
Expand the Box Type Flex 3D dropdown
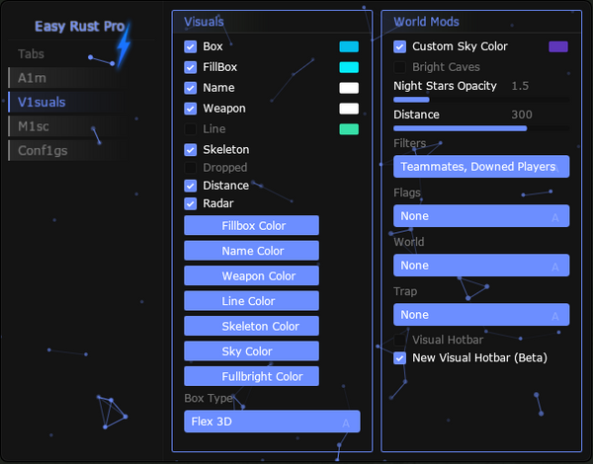tap(272, 422)
